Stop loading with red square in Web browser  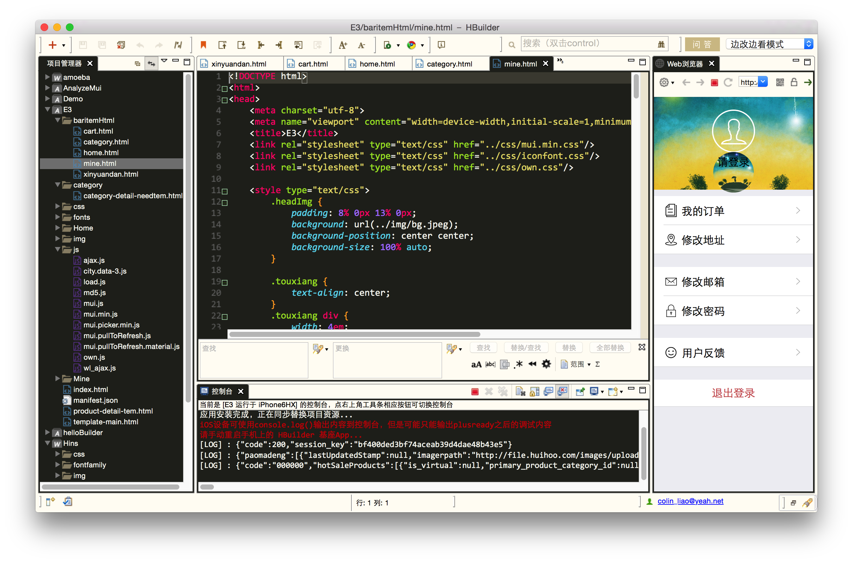pos(714,83)
